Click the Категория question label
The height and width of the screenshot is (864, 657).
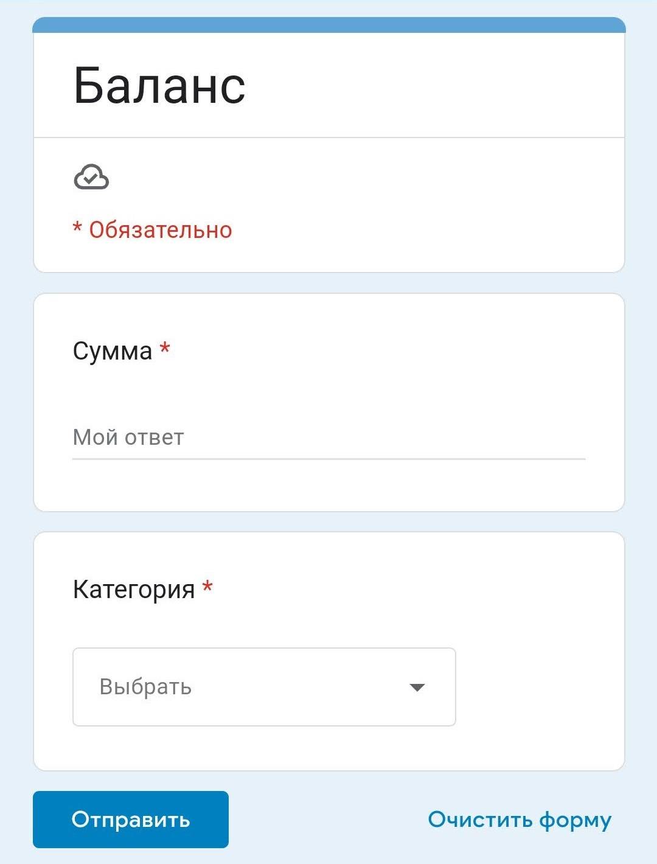coord(134,590)
